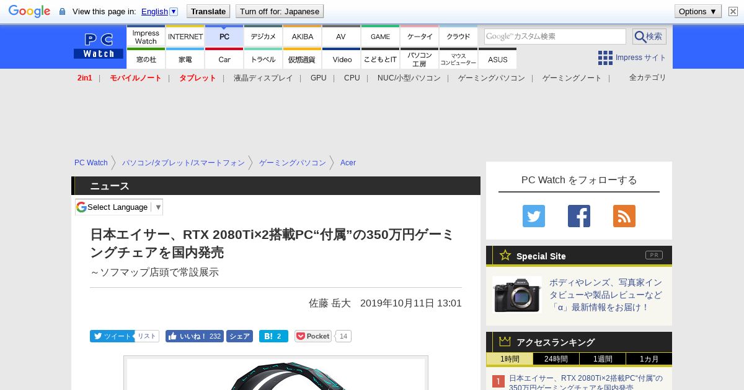Image resolution: width=744 pixels, height=390 pixels.
Task: Click the PC Watch logo
Action: coord(99,46)
